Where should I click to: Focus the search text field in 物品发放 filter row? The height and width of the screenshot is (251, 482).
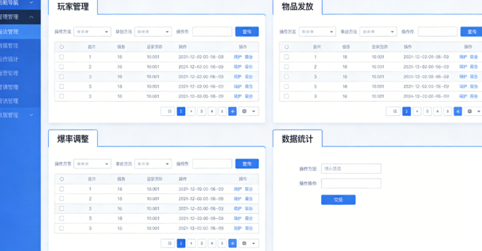point(437,32)
